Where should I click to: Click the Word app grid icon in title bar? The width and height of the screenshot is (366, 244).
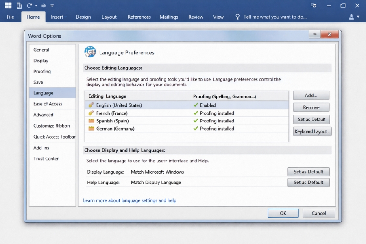click(8, 6)
